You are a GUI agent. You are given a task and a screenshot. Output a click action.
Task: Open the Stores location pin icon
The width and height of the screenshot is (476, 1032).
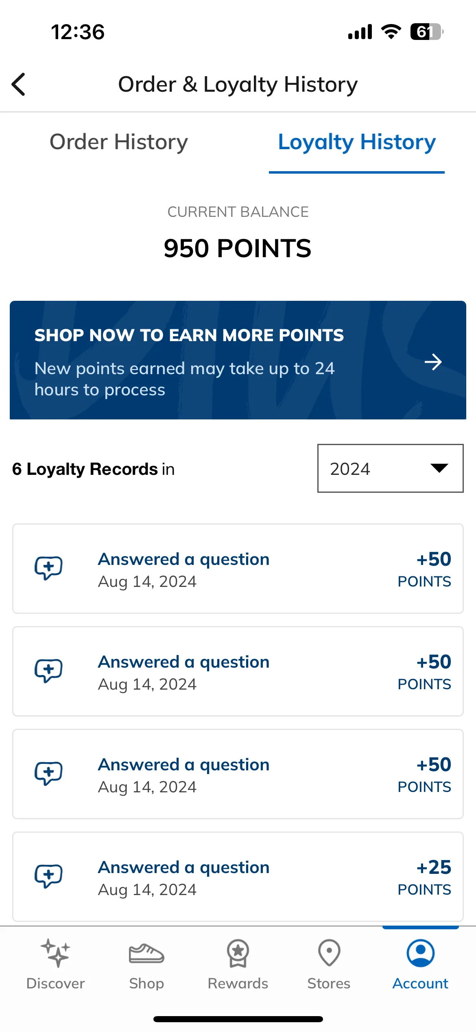pyautogui.click(x=329, y=953)
